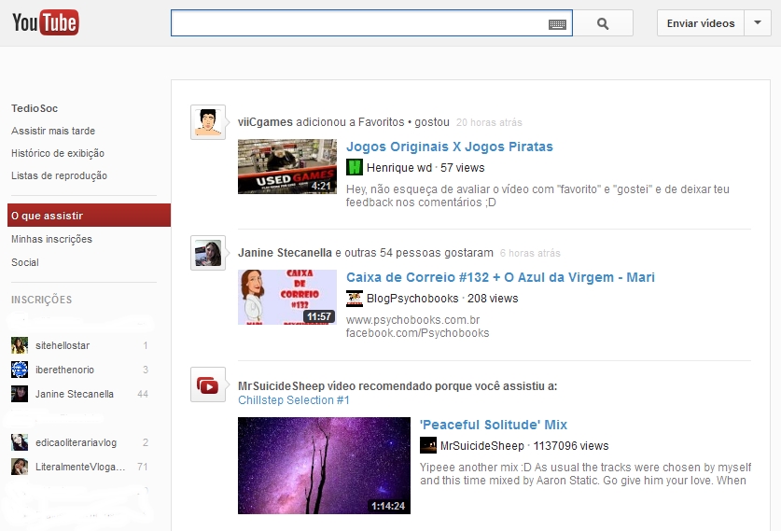The width and height of the screenshot is (781, 531).
Task: Open viiCgames user name in feed
Action: [265, 122]
